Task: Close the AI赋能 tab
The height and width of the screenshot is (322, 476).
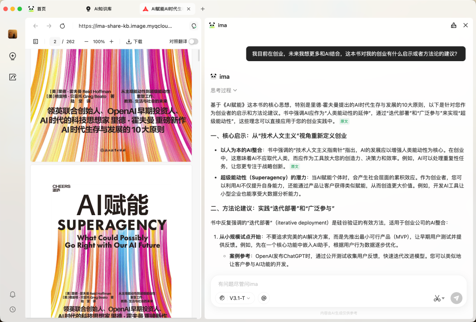Action: pyautogui.click(x=189, y=9)
